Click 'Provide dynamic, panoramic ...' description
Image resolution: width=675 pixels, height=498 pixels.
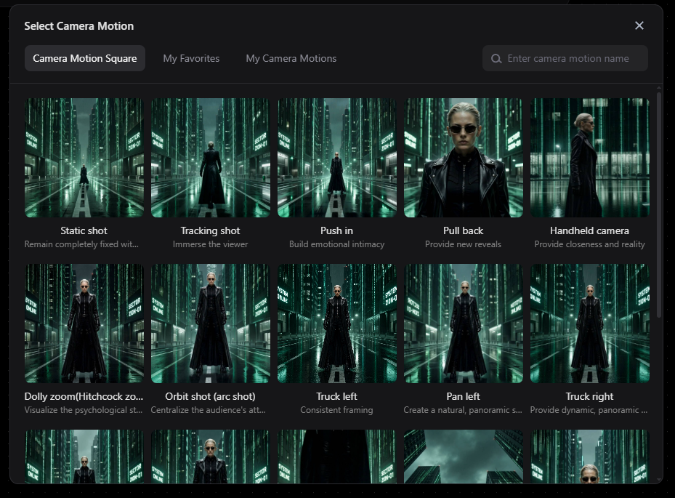(x=589, y=410)
